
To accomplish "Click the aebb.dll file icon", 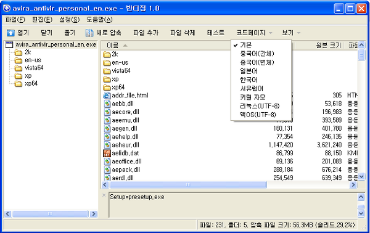I will tap(107, 104).
